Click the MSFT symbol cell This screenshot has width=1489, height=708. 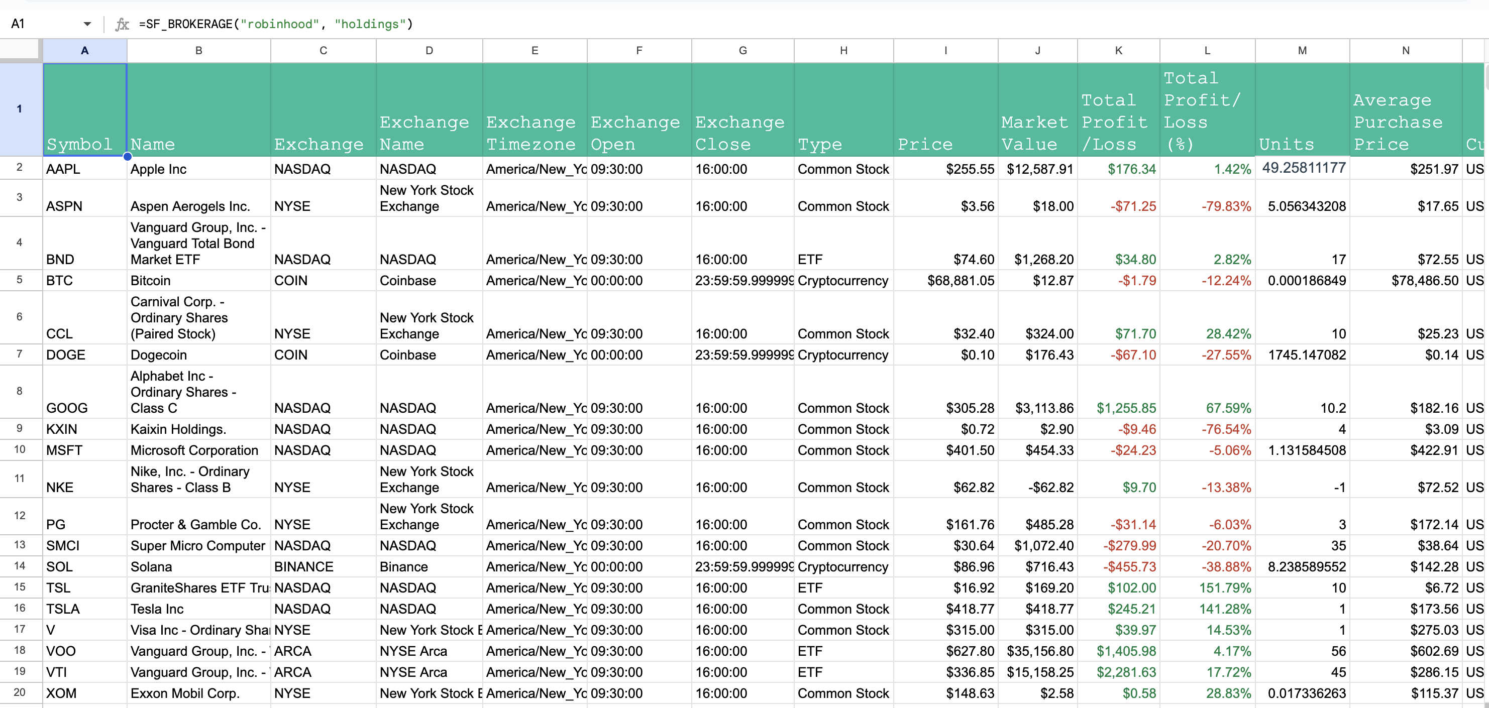pyautogui.click(x=85, y=450)
